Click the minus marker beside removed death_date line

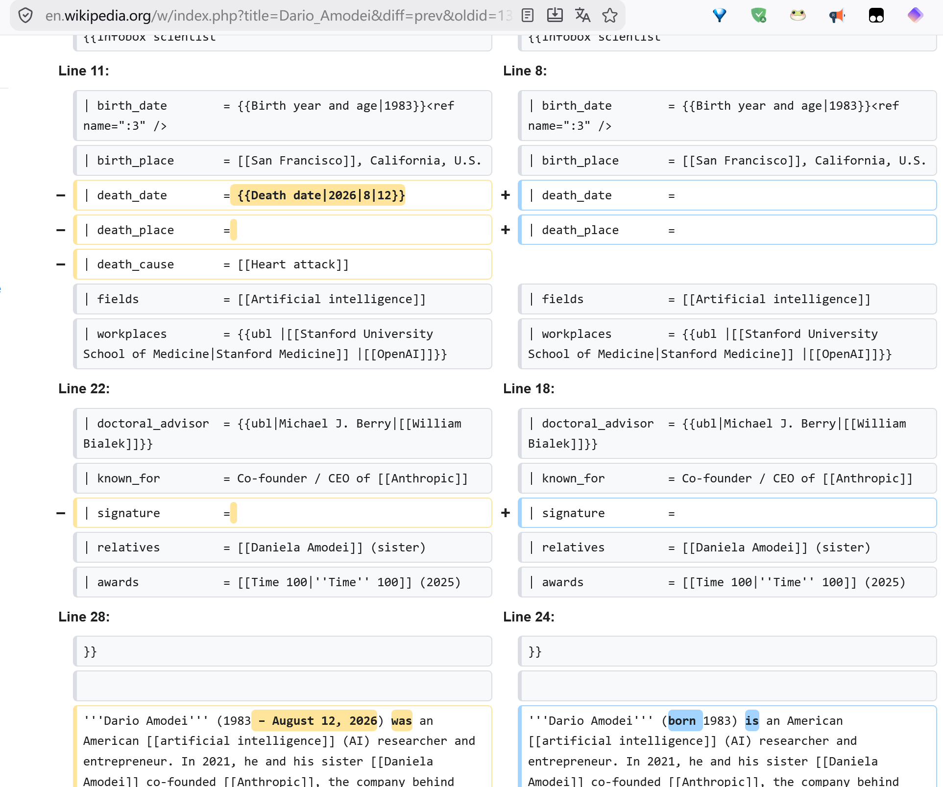click(61, 195)
